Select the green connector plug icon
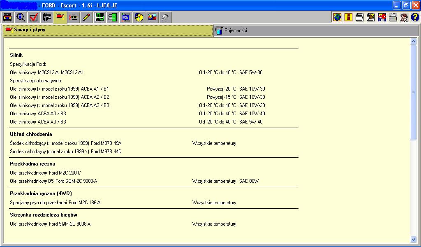The height and width of the screenshot is (247, 421). [112, 17]
